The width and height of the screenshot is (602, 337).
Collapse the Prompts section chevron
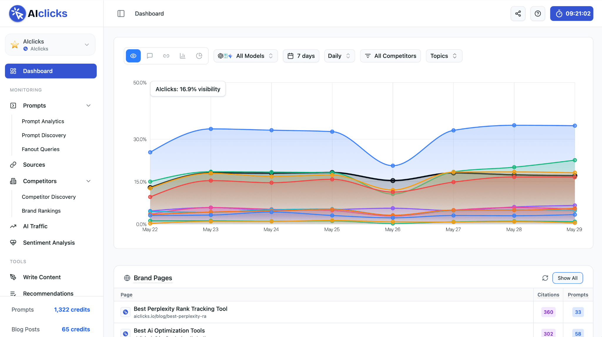88,106
